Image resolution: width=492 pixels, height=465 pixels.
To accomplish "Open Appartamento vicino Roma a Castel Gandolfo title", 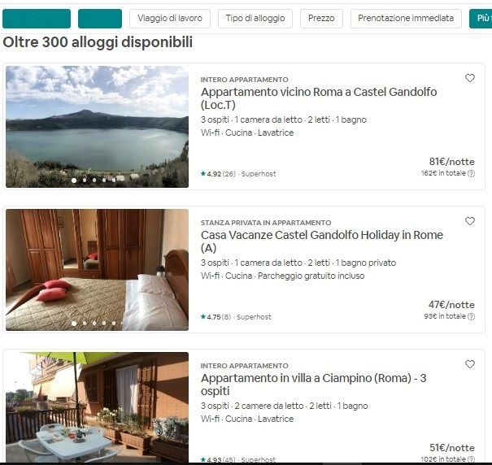I will 319,98.
